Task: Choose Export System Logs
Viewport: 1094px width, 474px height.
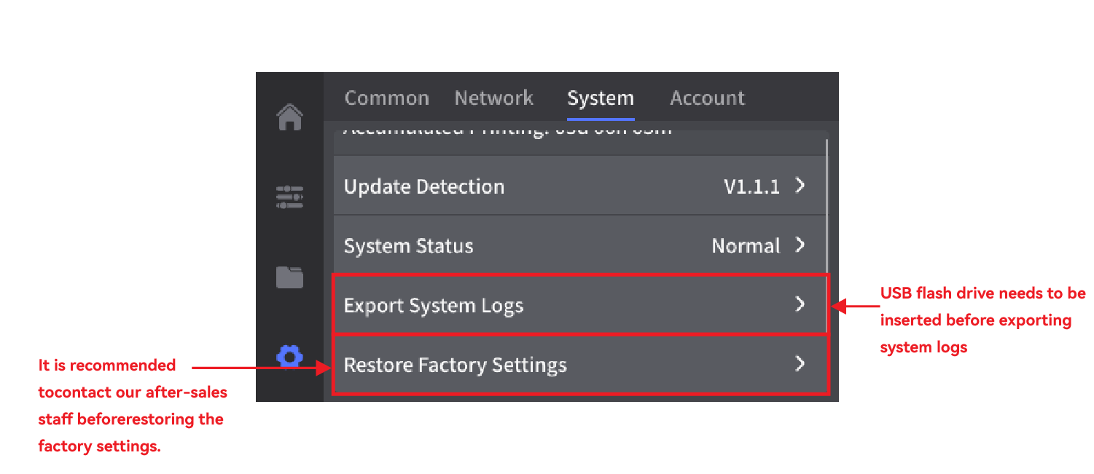Action: (579, 304)
